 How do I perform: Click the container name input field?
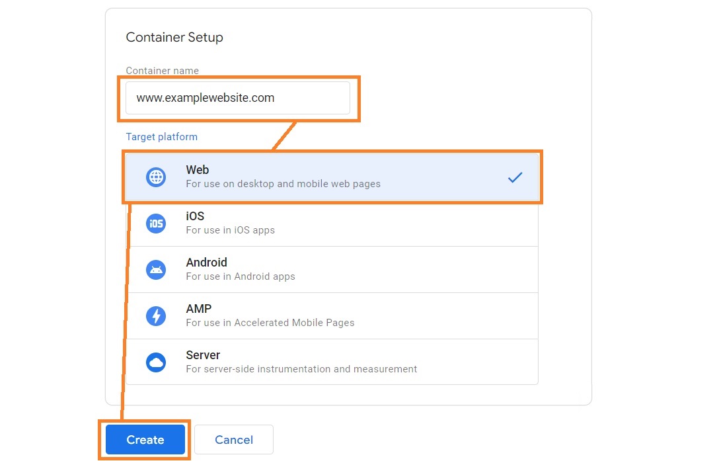(238, 97)
